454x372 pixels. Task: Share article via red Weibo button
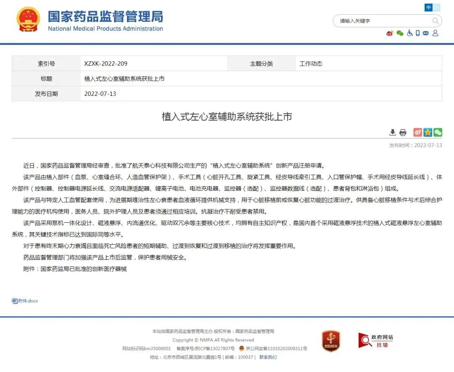pos(417,132)
